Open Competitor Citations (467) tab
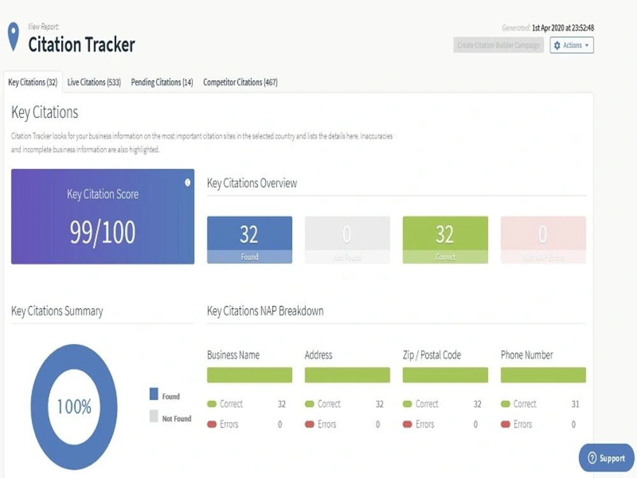The width and height of the screenshot is (637, 478). [240, 82]
